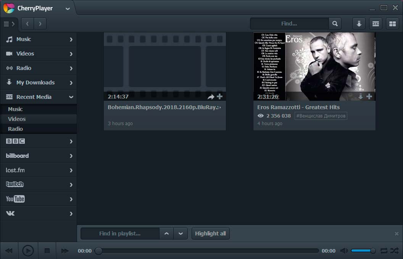Expand the top Radio chevron arrow
Screen dimensions: 403x259
tap(71, 68)
